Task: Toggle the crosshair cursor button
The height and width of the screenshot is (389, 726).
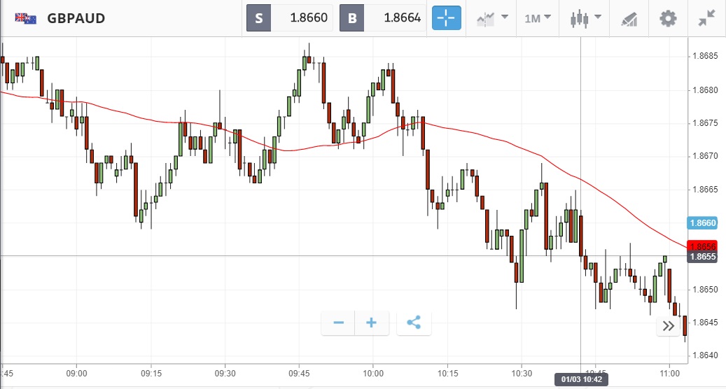Action: [x=447, y=18]
